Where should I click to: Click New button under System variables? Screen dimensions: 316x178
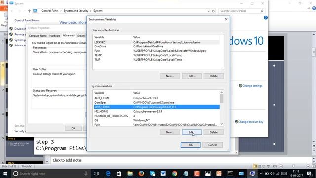170,132
